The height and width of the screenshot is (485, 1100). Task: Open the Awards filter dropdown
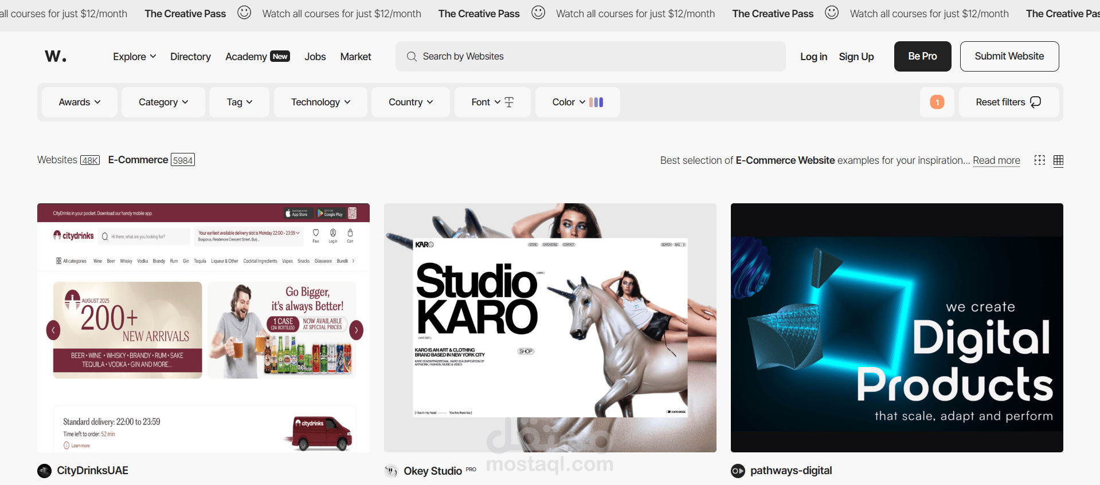[x=80, y=102]
